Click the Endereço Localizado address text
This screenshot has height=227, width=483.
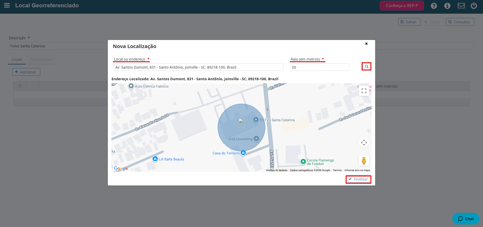195,79
